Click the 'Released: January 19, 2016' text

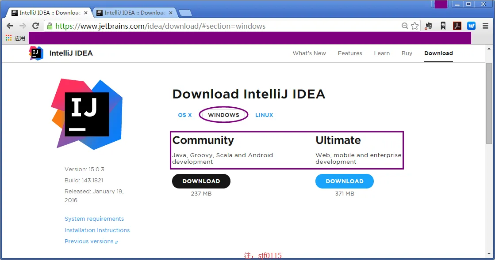94,196
